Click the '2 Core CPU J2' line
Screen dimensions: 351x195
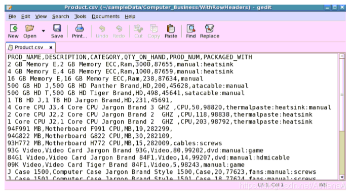(x=160, y=114)
